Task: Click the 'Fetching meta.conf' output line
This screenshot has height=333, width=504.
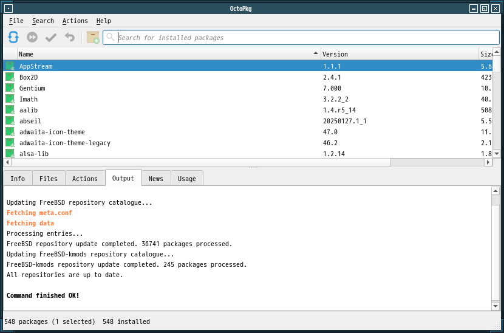Action: tap(39, 213)
